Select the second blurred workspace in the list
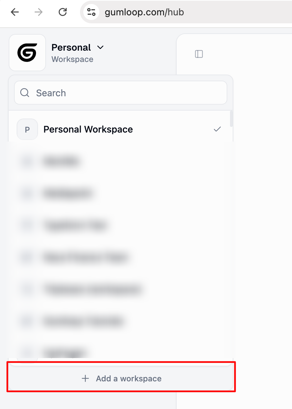Screen dimensions: 292x409 pos(68,193)
